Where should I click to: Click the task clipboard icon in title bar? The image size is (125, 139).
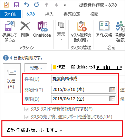6,5
